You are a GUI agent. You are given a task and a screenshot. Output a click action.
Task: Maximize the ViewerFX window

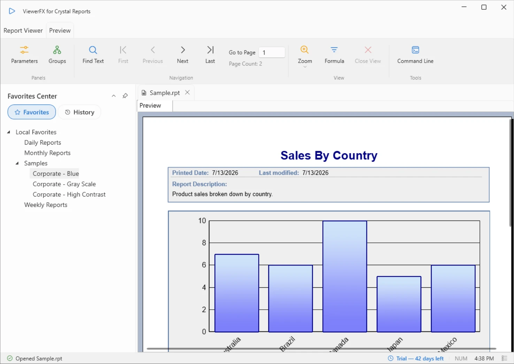[x=484, y=7]
